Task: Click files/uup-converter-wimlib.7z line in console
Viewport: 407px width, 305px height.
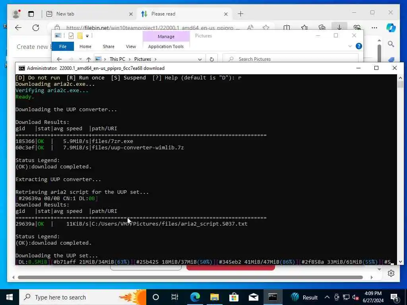Action: click(x=138, y=148)
